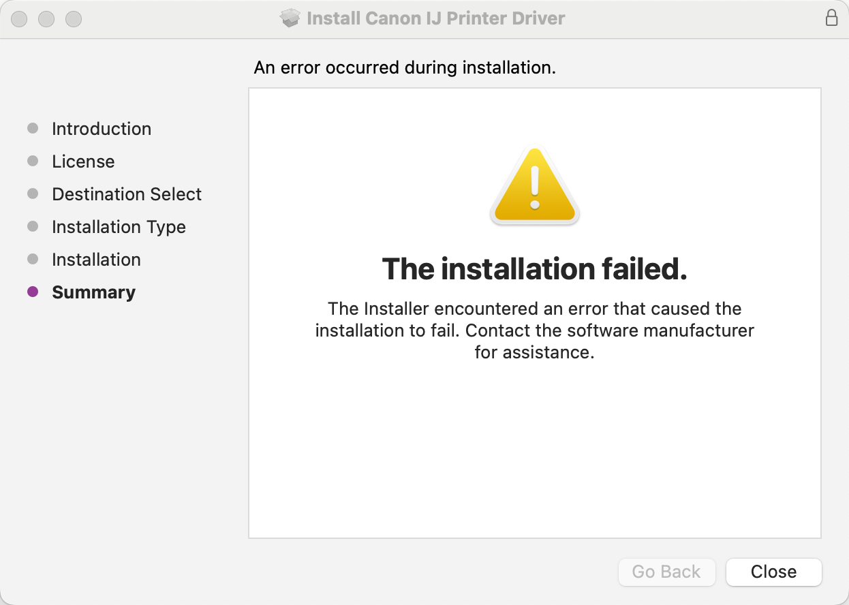Click the yellow warning triangle icon
Image resolution: width=849 pixels, height=605 pixels.
tap(535, 187)
